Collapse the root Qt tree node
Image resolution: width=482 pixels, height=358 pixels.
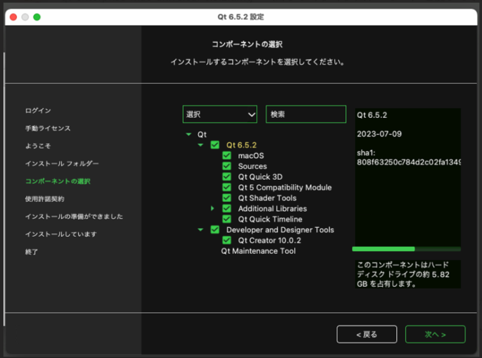(x=189, y=134)
